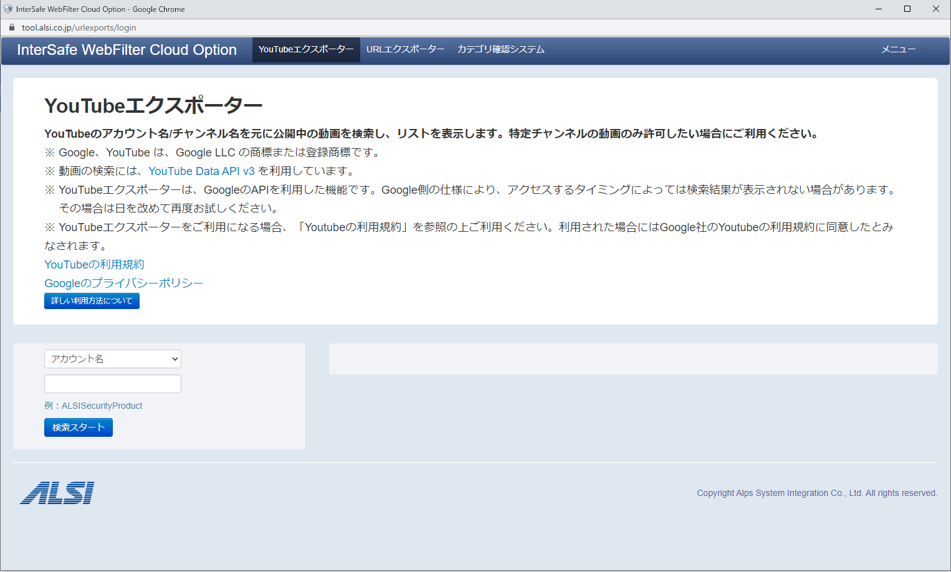Click 詳しい利用方法について button

(92, 301)
